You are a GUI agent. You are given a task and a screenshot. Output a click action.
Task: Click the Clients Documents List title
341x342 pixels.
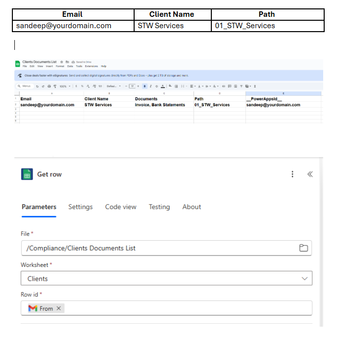coord(39,62)
